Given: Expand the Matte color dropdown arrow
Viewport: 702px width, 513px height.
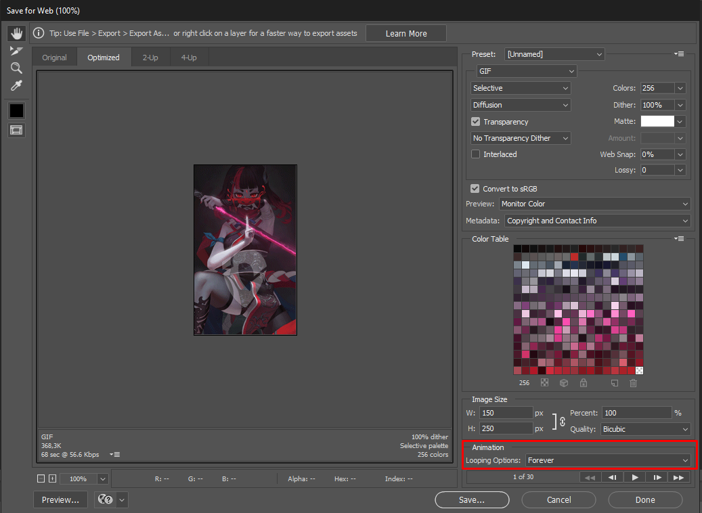Looking at the screenshot, I should click(x=680, y=121).
